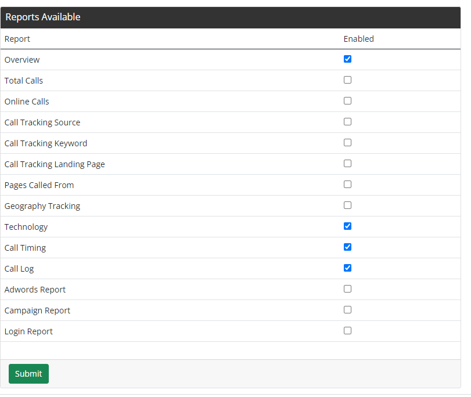Check the Campaign Report checkbox
Viewport: 471px width, 397px height.
coord(347,309)
